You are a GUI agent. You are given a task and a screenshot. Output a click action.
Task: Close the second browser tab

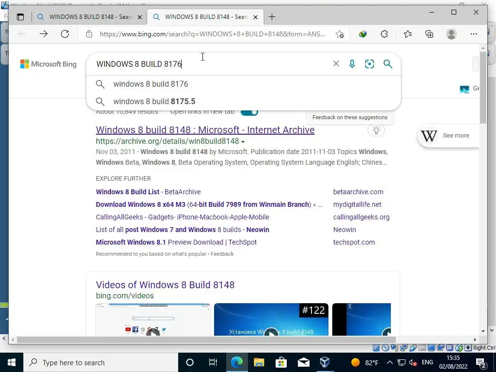point(256,17)
